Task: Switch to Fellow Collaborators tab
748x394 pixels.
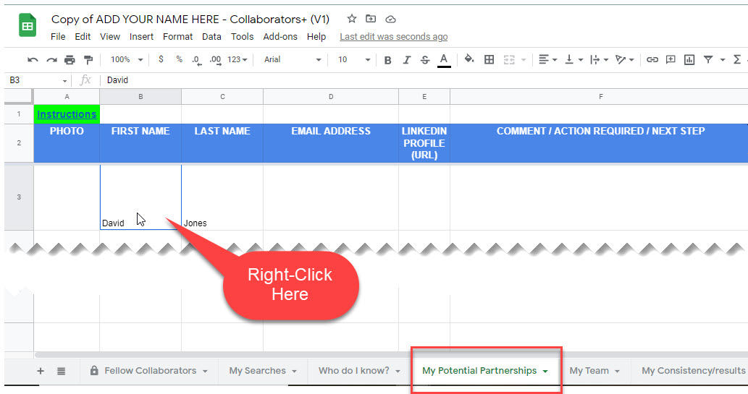Action: (x=149, y=371)
